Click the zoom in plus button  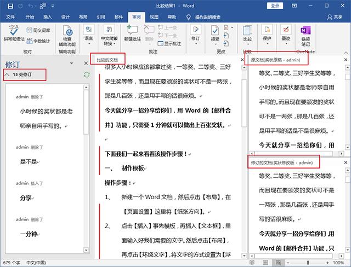pyautogui.click(x=328, y=263)
